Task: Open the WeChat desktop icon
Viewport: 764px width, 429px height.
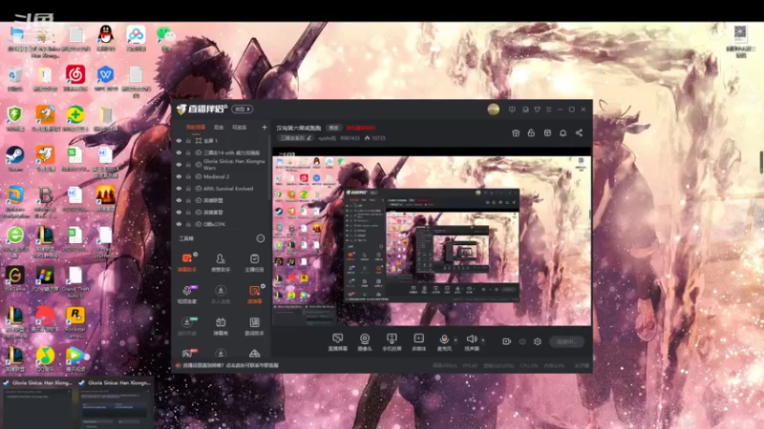Action: click(x=165, y=38)
